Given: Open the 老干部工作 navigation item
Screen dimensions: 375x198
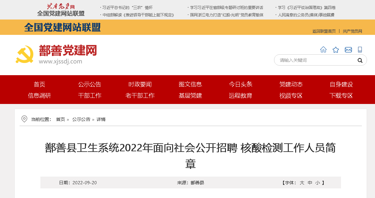Looking at the screenshot, I should point(140,96).
